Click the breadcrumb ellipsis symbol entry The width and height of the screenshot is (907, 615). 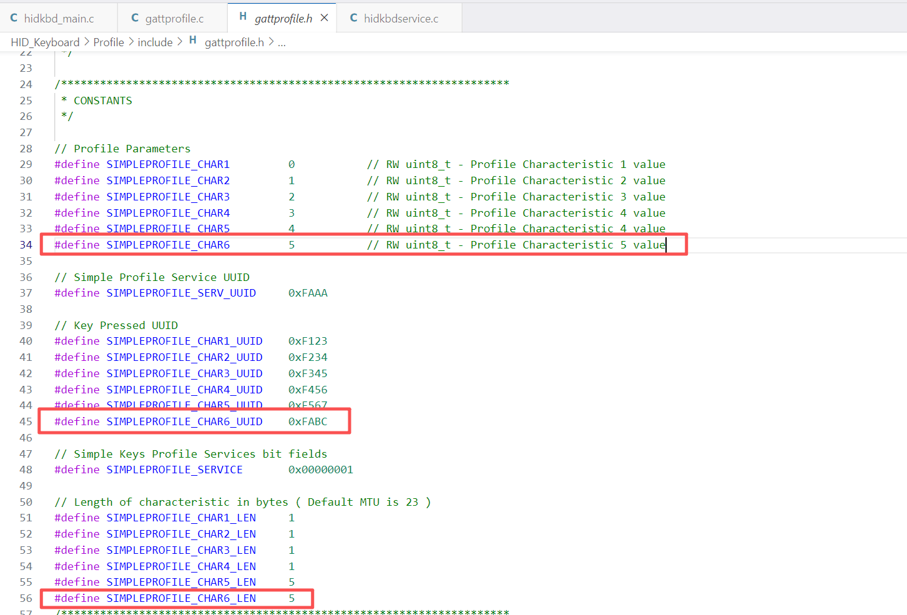[x=282, y=42]
